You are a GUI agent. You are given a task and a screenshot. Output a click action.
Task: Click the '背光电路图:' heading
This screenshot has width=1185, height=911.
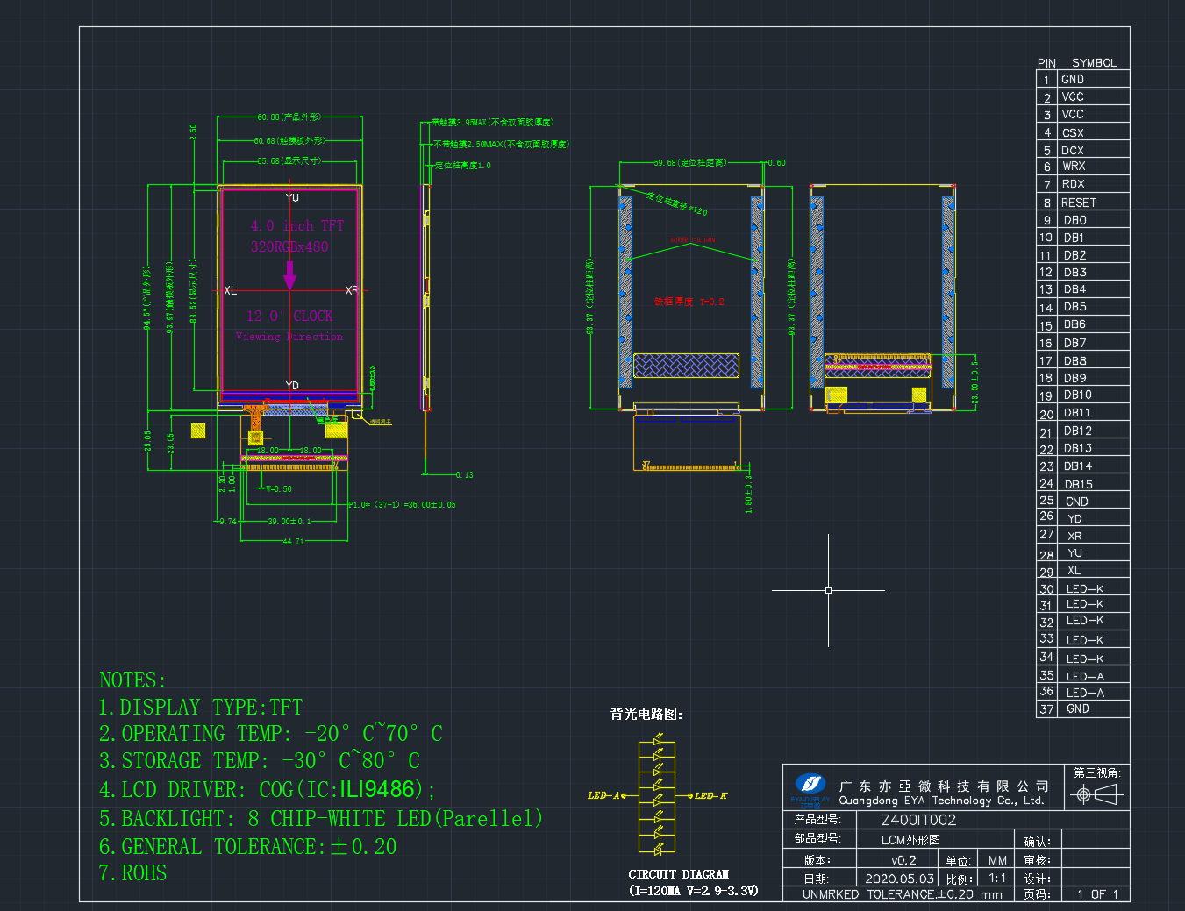[x=646, y=715]
